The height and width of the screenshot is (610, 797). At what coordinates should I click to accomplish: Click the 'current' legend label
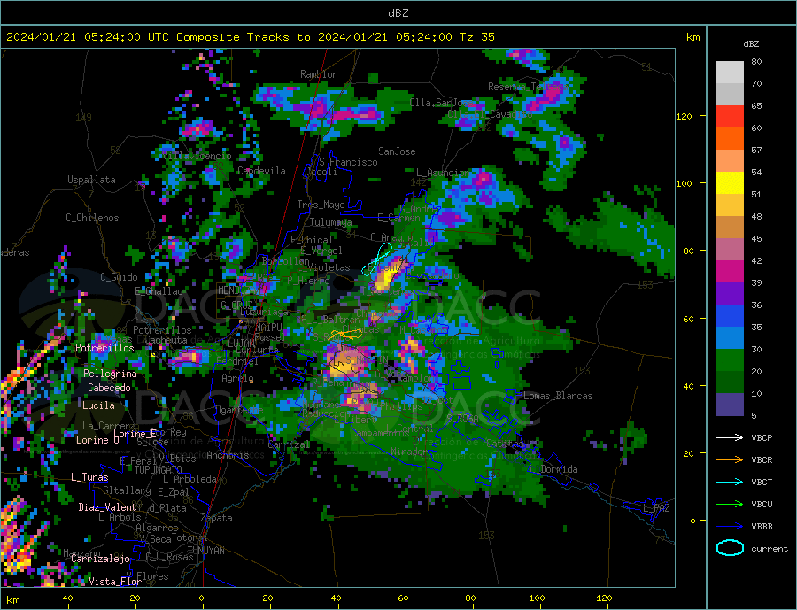click(x=770, y=549)
